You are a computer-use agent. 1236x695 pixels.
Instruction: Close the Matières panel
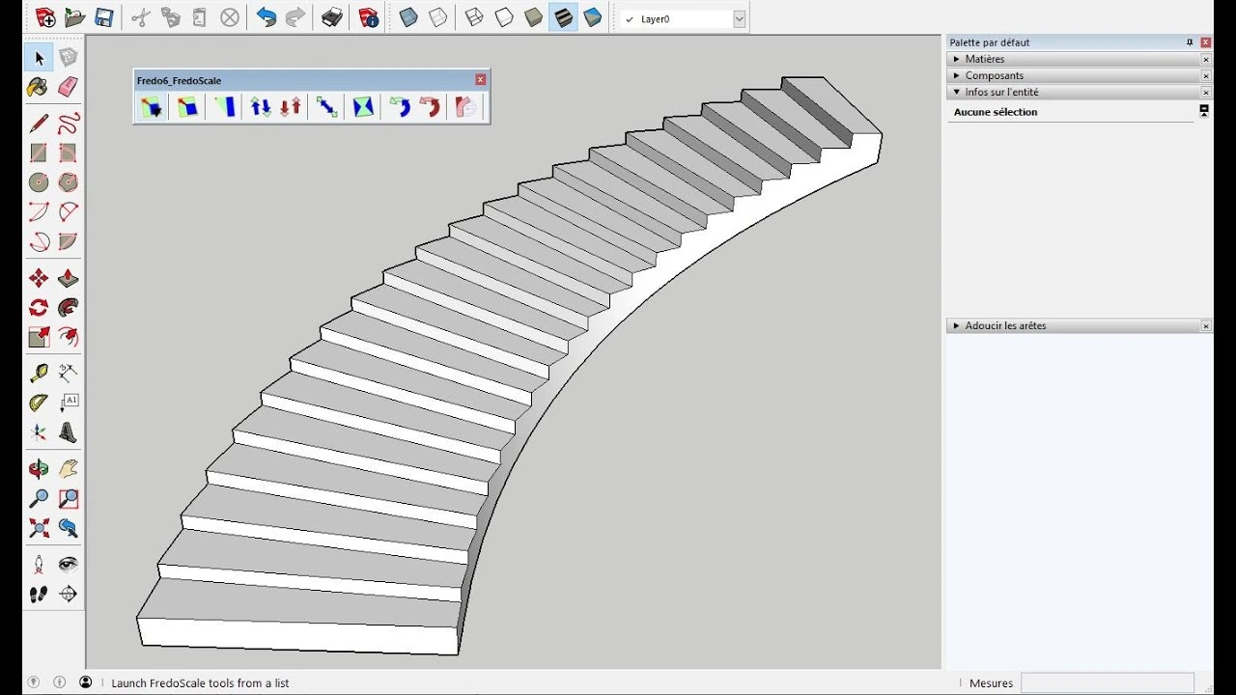click(1206, 59)
